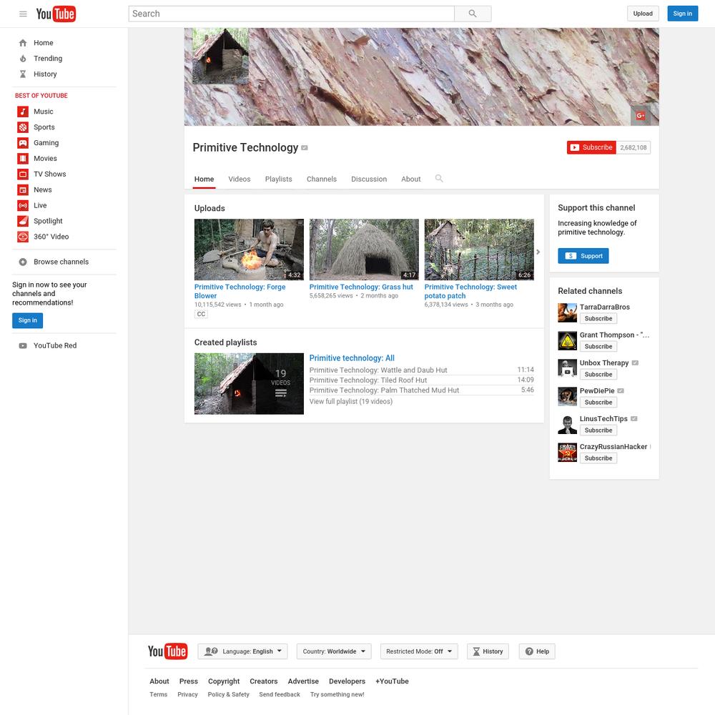Select the Movies icon in sidebar
The width and height of the screenshot is (715, 715).
coord(23,159)
